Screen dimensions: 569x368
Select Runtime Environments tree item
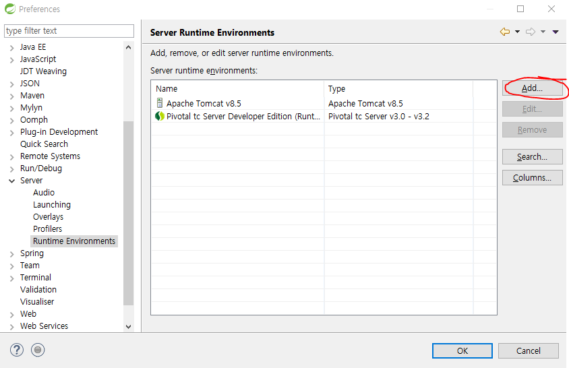point(74,241)
